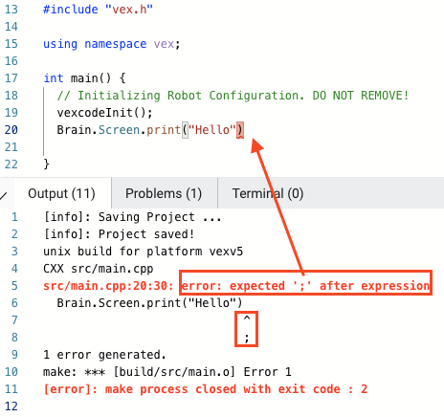Viewport: 444px width, 417px height.
Task: Open the src/main.cpp:20:30 error location link
Action: point(108,286)
